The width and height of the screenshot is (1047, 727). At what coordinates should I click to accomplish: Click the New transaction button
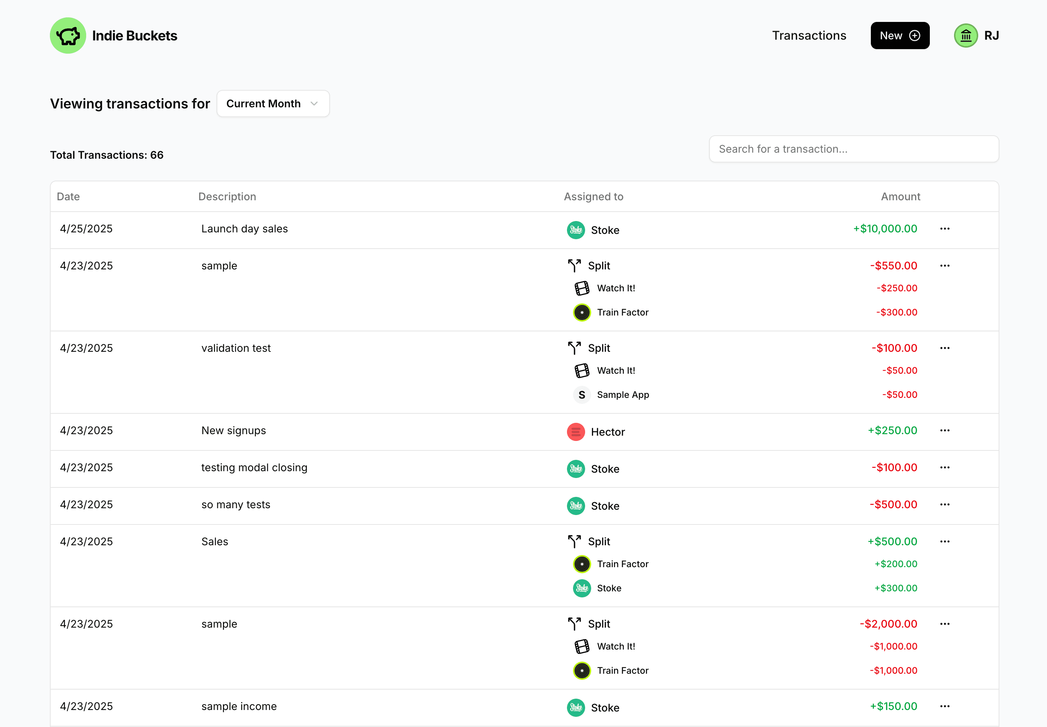(900, 35)
